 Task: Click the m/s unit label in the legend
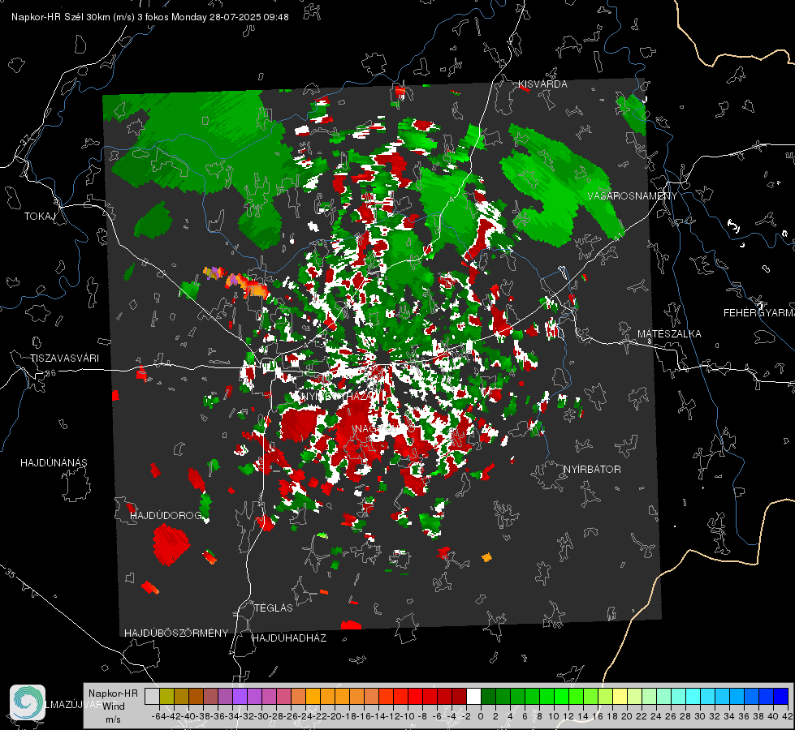113,719
